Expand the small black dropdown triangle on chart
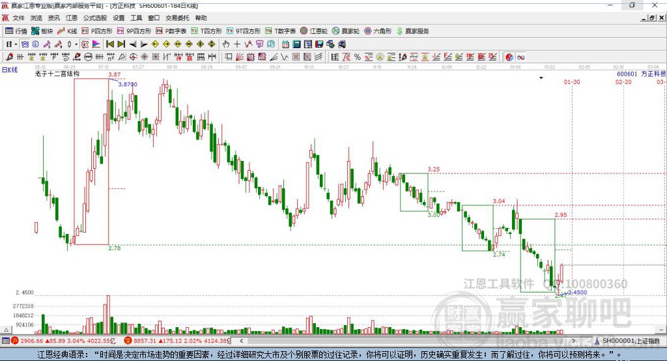The width and height of the screenshot is (667, 361). click(x=541, y=78)
